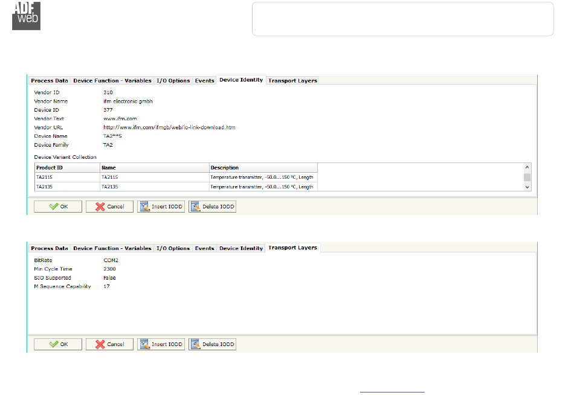Click OK in the Device Identity panel
The image size is (574, 395).
[x=58, y=207]
